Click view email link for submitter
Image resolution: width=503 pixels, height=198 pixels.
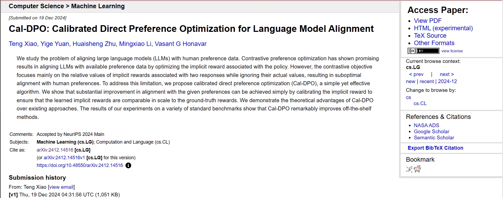[61, 187]
